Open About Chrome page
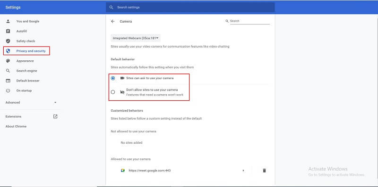The width and height of the screenshot is (378, 187). (x=16, y=126)
